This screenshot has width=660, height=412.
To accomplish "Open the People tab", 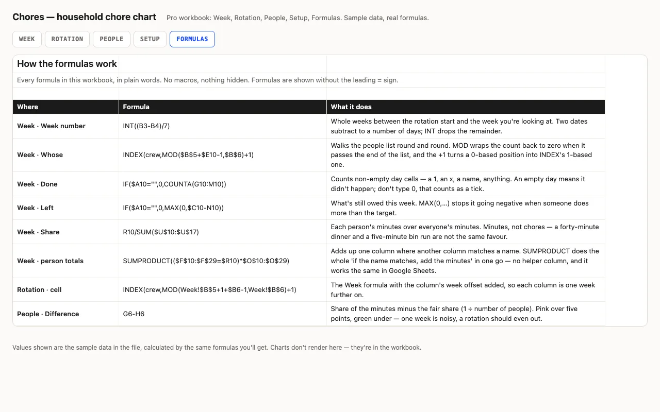I will coord(111,39).
